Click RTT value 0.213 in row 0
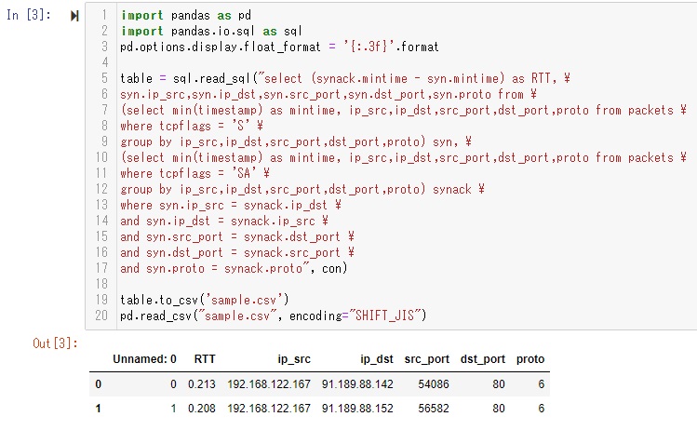 [202, 384]
